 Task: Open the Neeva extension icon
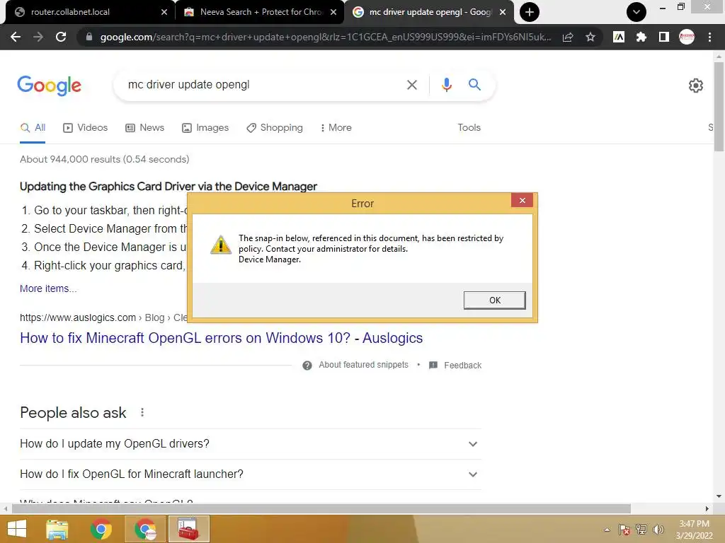click(x=619, y=37)
